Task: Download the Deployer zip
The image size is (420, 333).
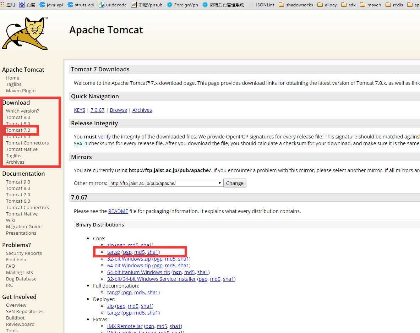Action: tap(110, 306)
